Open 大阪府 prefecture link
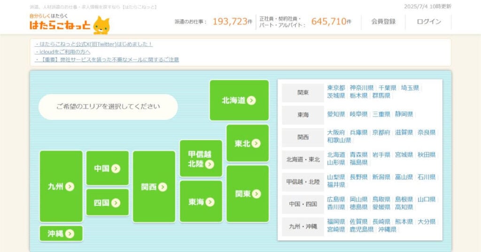This screenshot has height=252, width=481. point(336,133)
